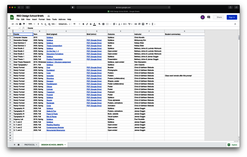Open the Edit menu

[x=23, y=19]
